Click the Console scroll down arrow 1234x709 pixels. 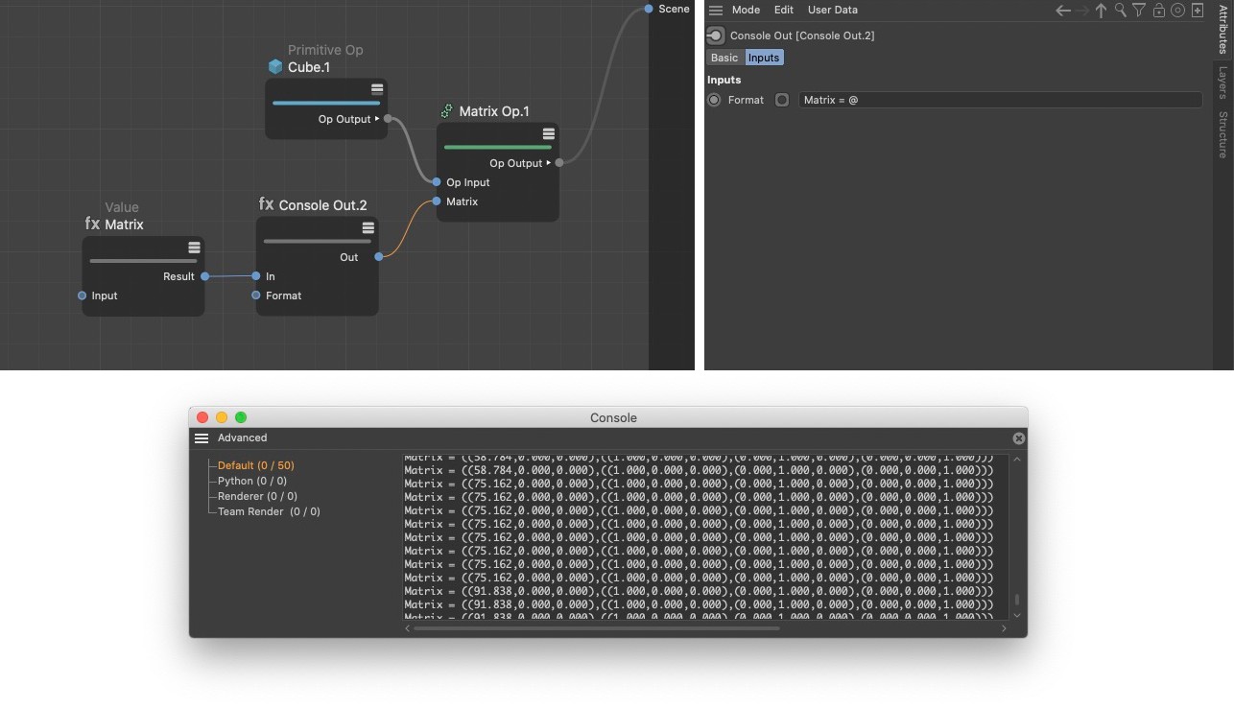pos(1017,615)
